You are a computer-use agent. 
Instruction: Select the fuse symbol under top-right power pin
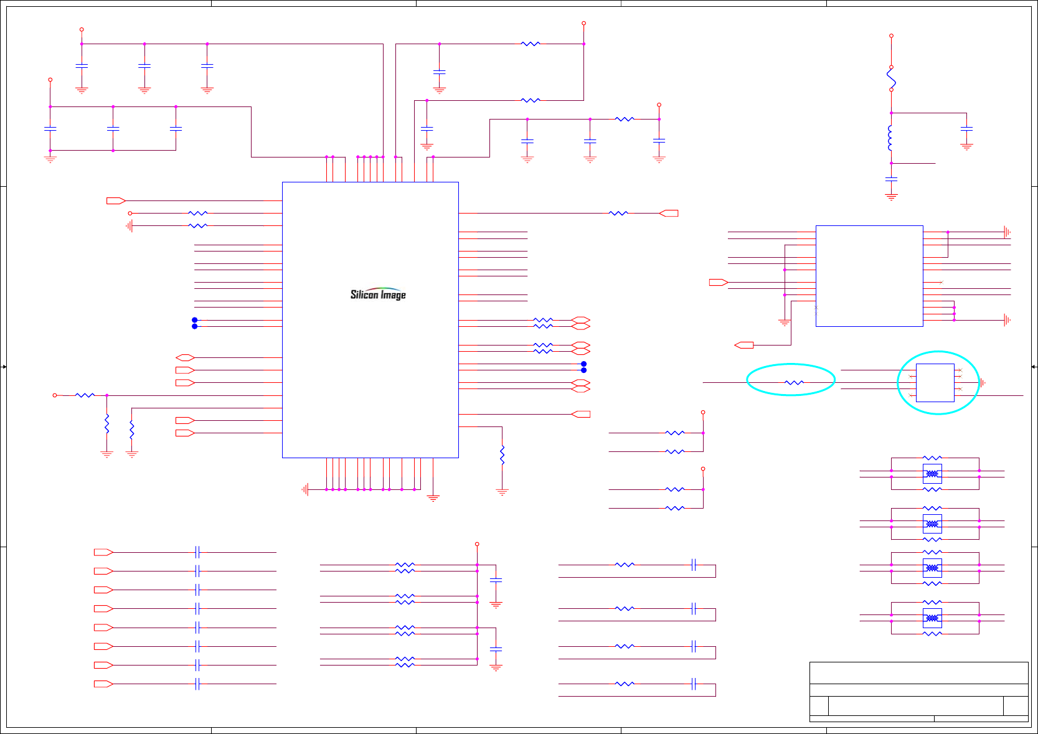[892, 78]
